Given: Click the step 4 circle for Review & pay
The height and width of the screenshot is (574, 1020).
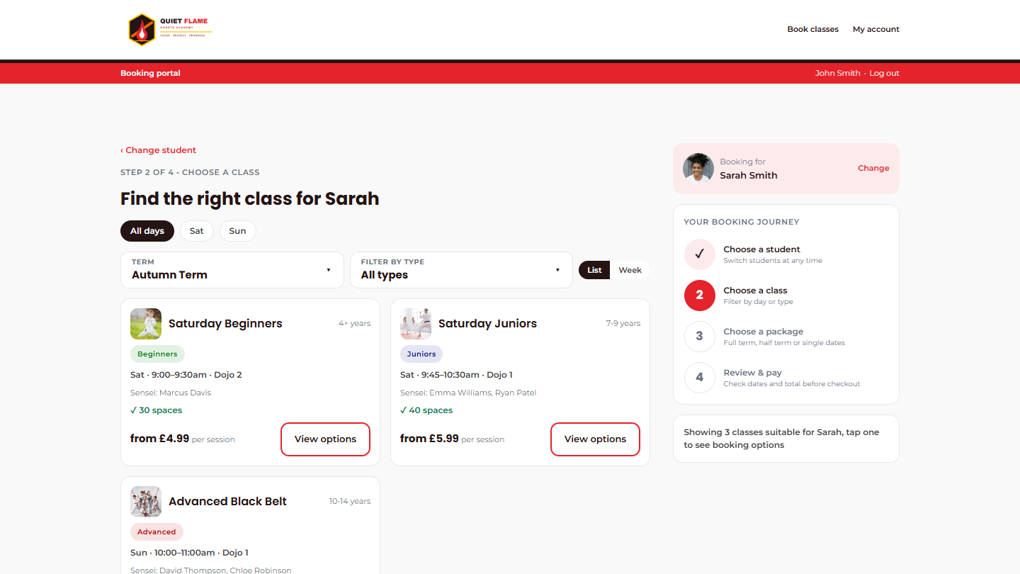Looking at the screenshot, I should click(x=700, y=378).
